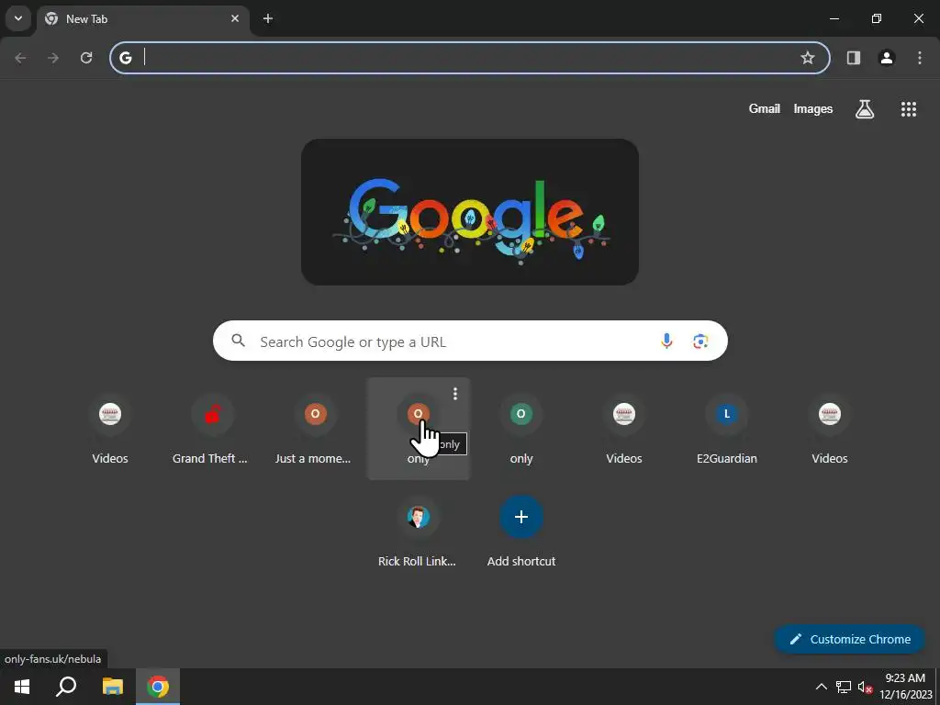
Task: Click the Add shortcut button
Action: tap(521, 532)
